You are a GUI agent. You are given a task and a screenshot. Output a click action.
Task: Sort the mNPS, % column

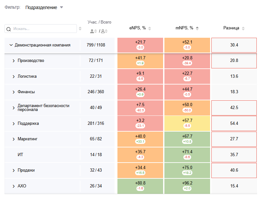click(197, 28)
